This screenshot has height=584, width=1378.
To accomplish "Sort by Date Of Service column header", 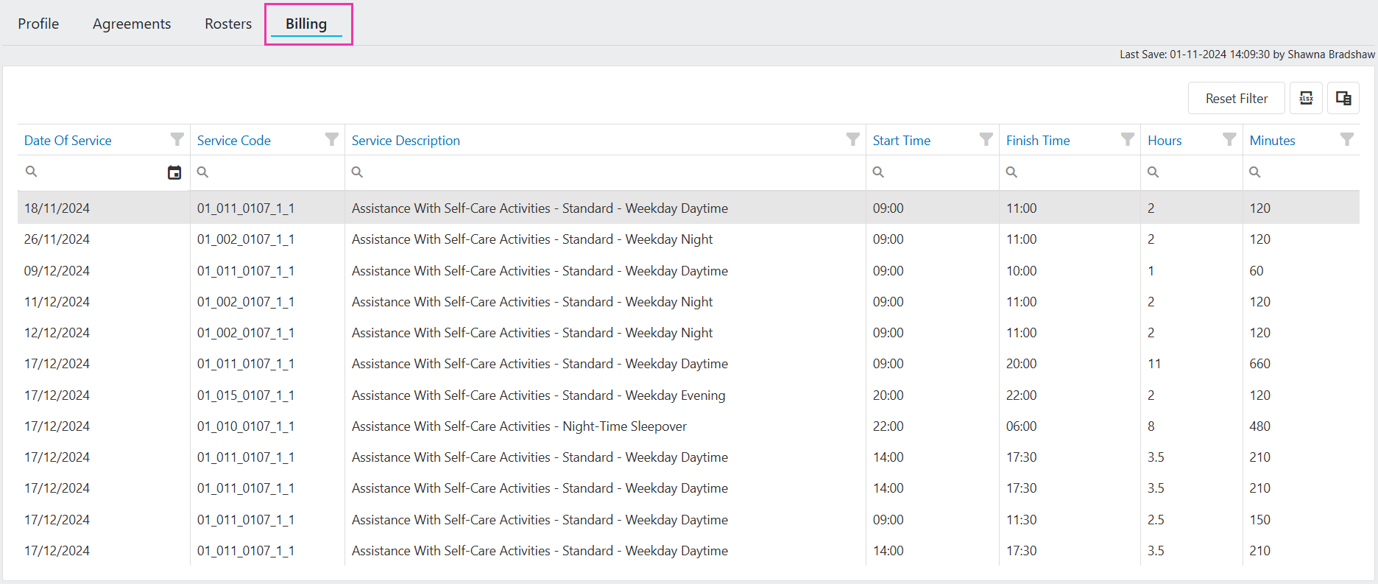I will pos(68,140).
